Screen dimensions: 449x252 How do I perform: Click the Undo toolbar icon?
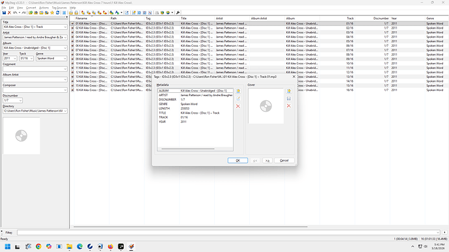(15, 12)
